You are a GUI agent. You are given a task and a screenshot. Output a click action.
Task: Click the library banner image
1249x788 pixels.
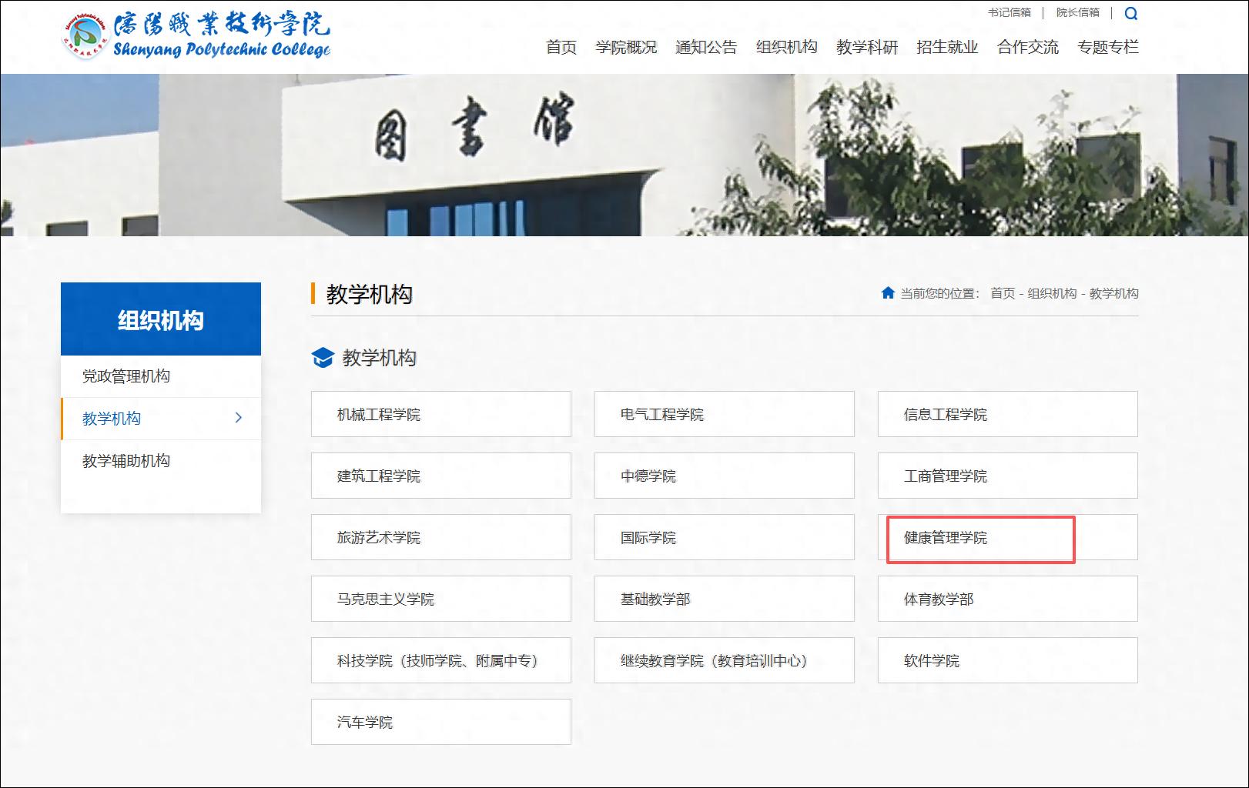tap(624, 155)
